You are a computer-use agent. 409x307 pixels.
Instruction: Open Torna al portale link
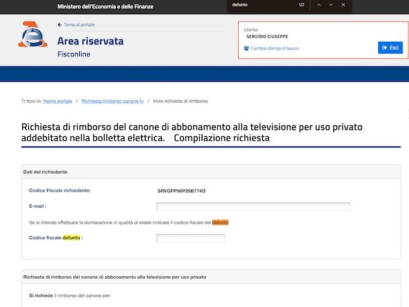[79, 25]
